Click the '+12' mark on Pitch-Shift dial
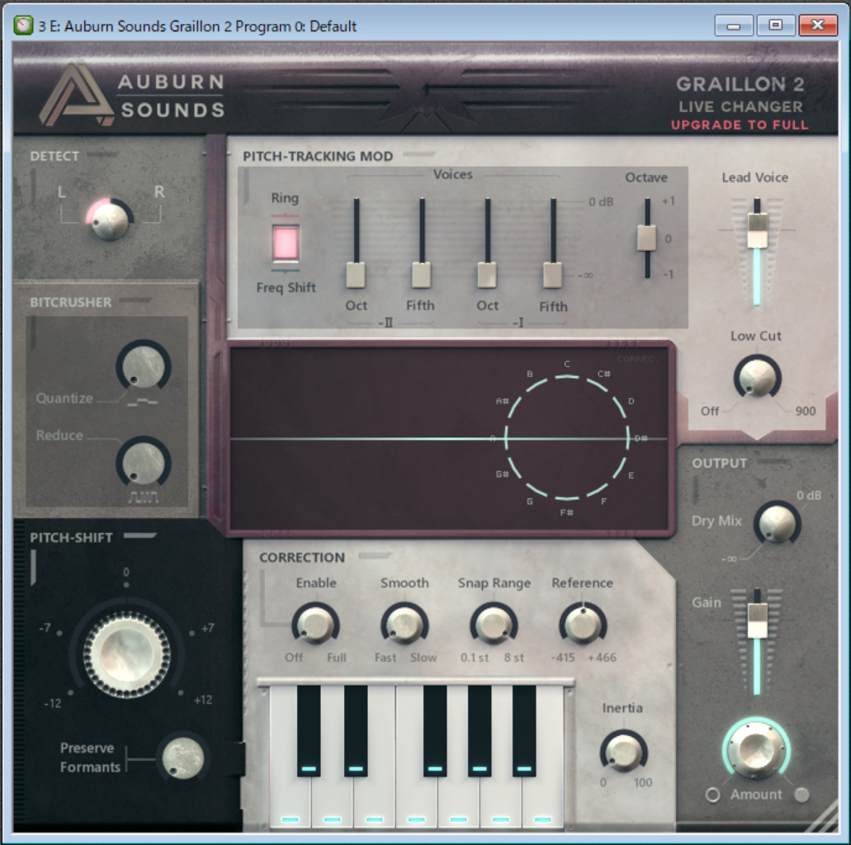 203,700
